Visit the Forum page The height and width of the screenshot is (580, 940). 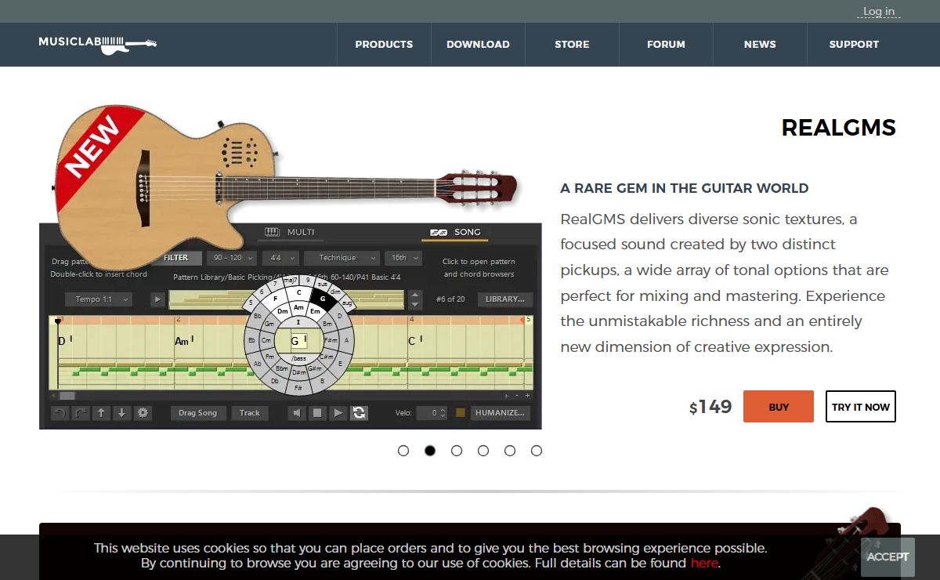666,45
